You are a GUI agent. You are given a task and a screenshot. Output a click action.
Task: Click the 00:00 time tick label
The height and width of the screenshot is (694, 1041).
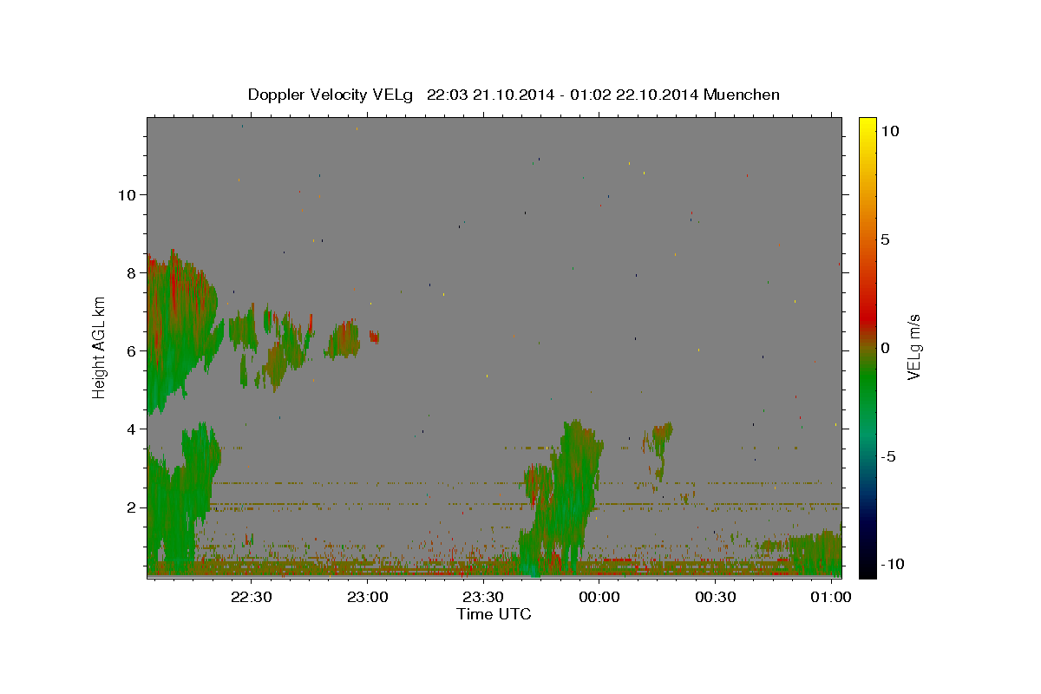point(599,598)
